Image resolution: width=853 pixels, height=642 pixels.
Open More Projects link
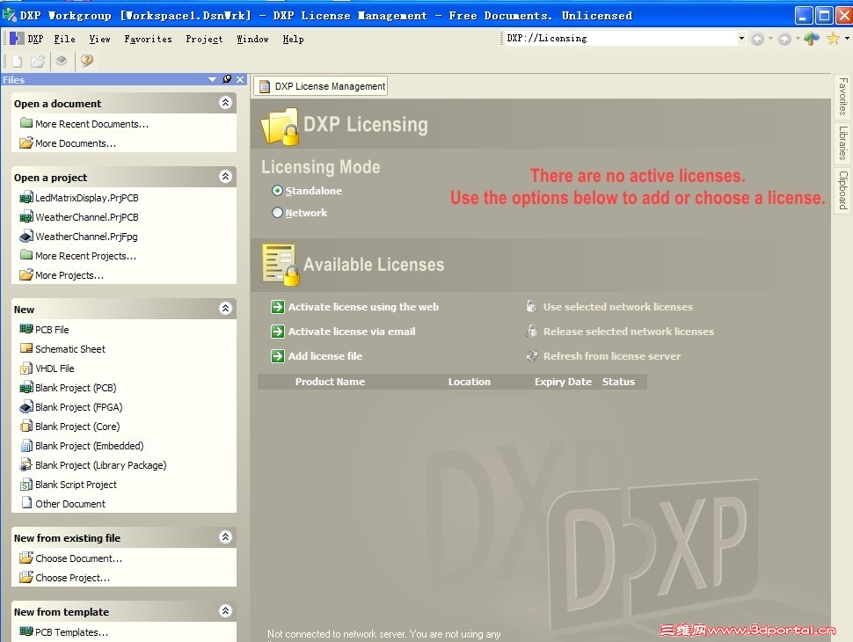point(69,275)
